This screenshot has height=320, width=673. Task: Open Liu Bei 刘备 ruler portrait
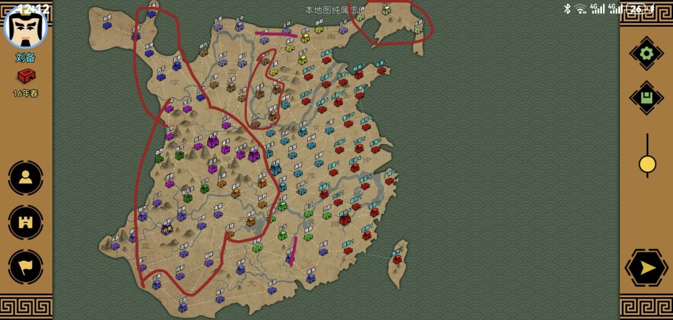coord(26,26)
